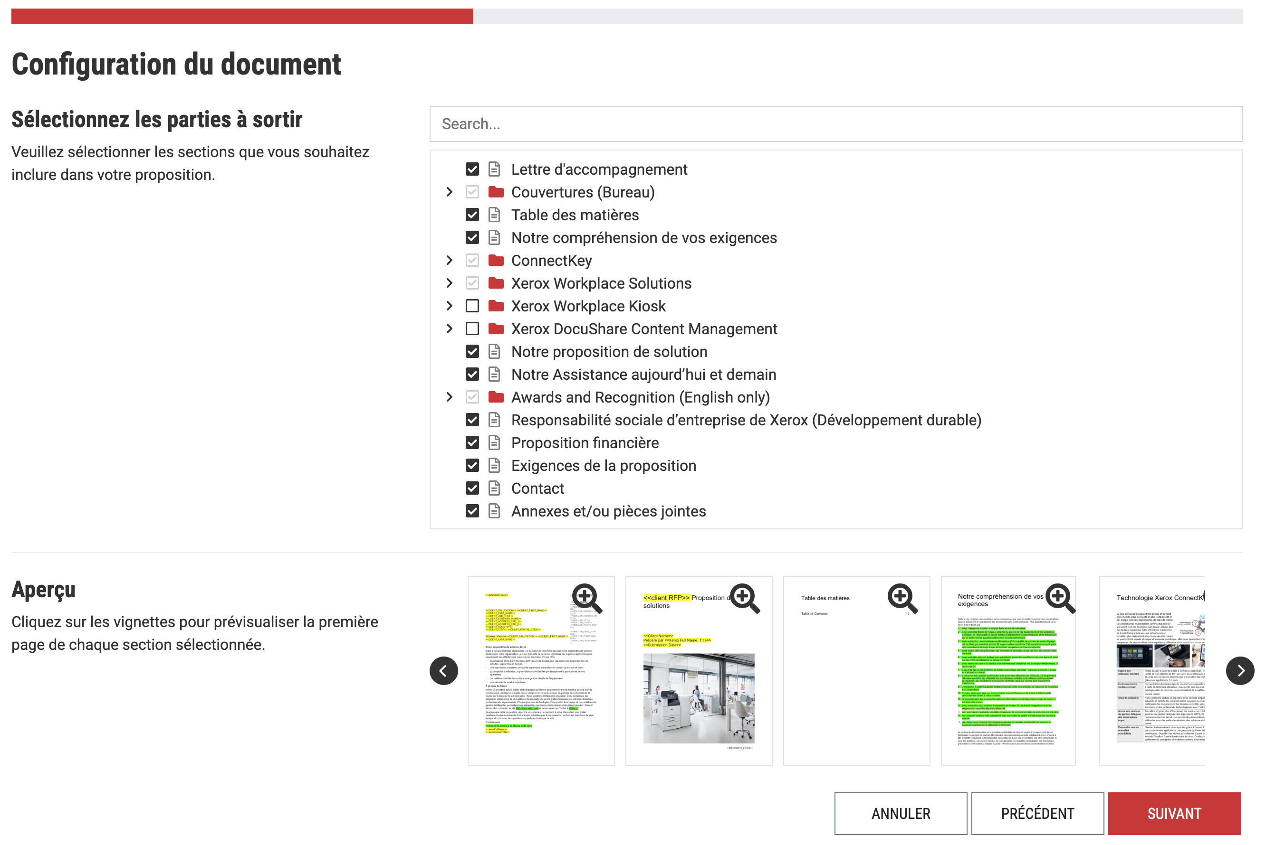This screenshot has height=845, width=1266.
Task: Click the Annuler button
Action: [x=900, y=813]
